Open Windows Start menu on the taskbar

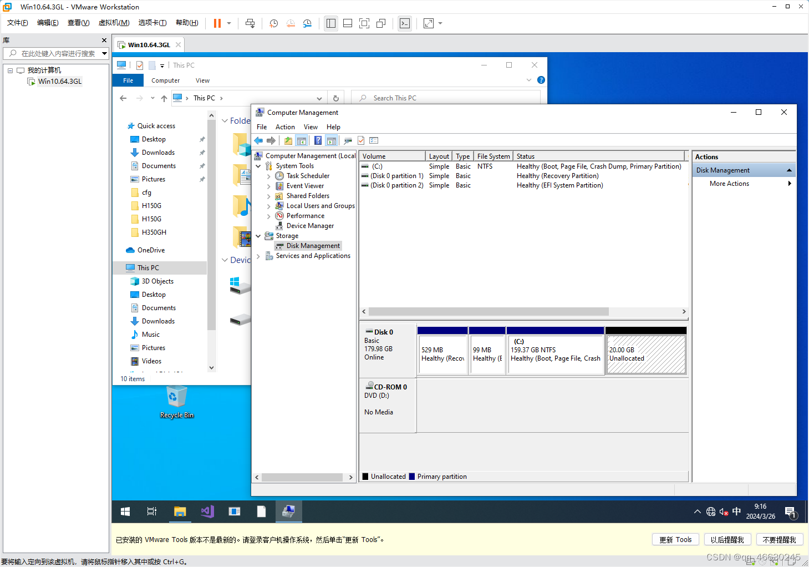(x=125, y=512)
